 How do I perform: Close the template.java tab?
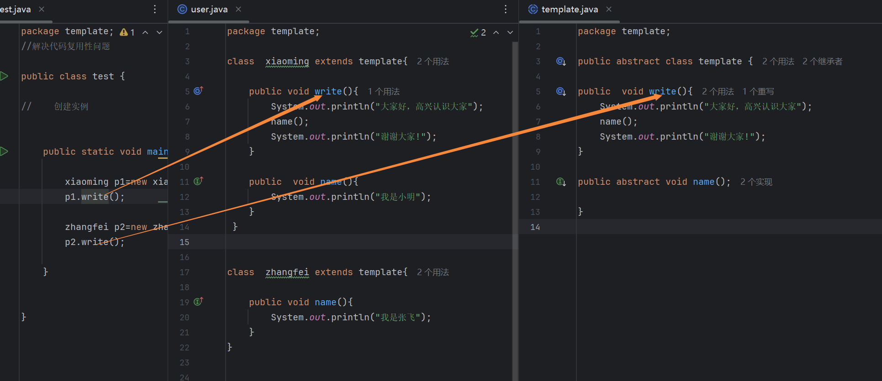point(609,9)
